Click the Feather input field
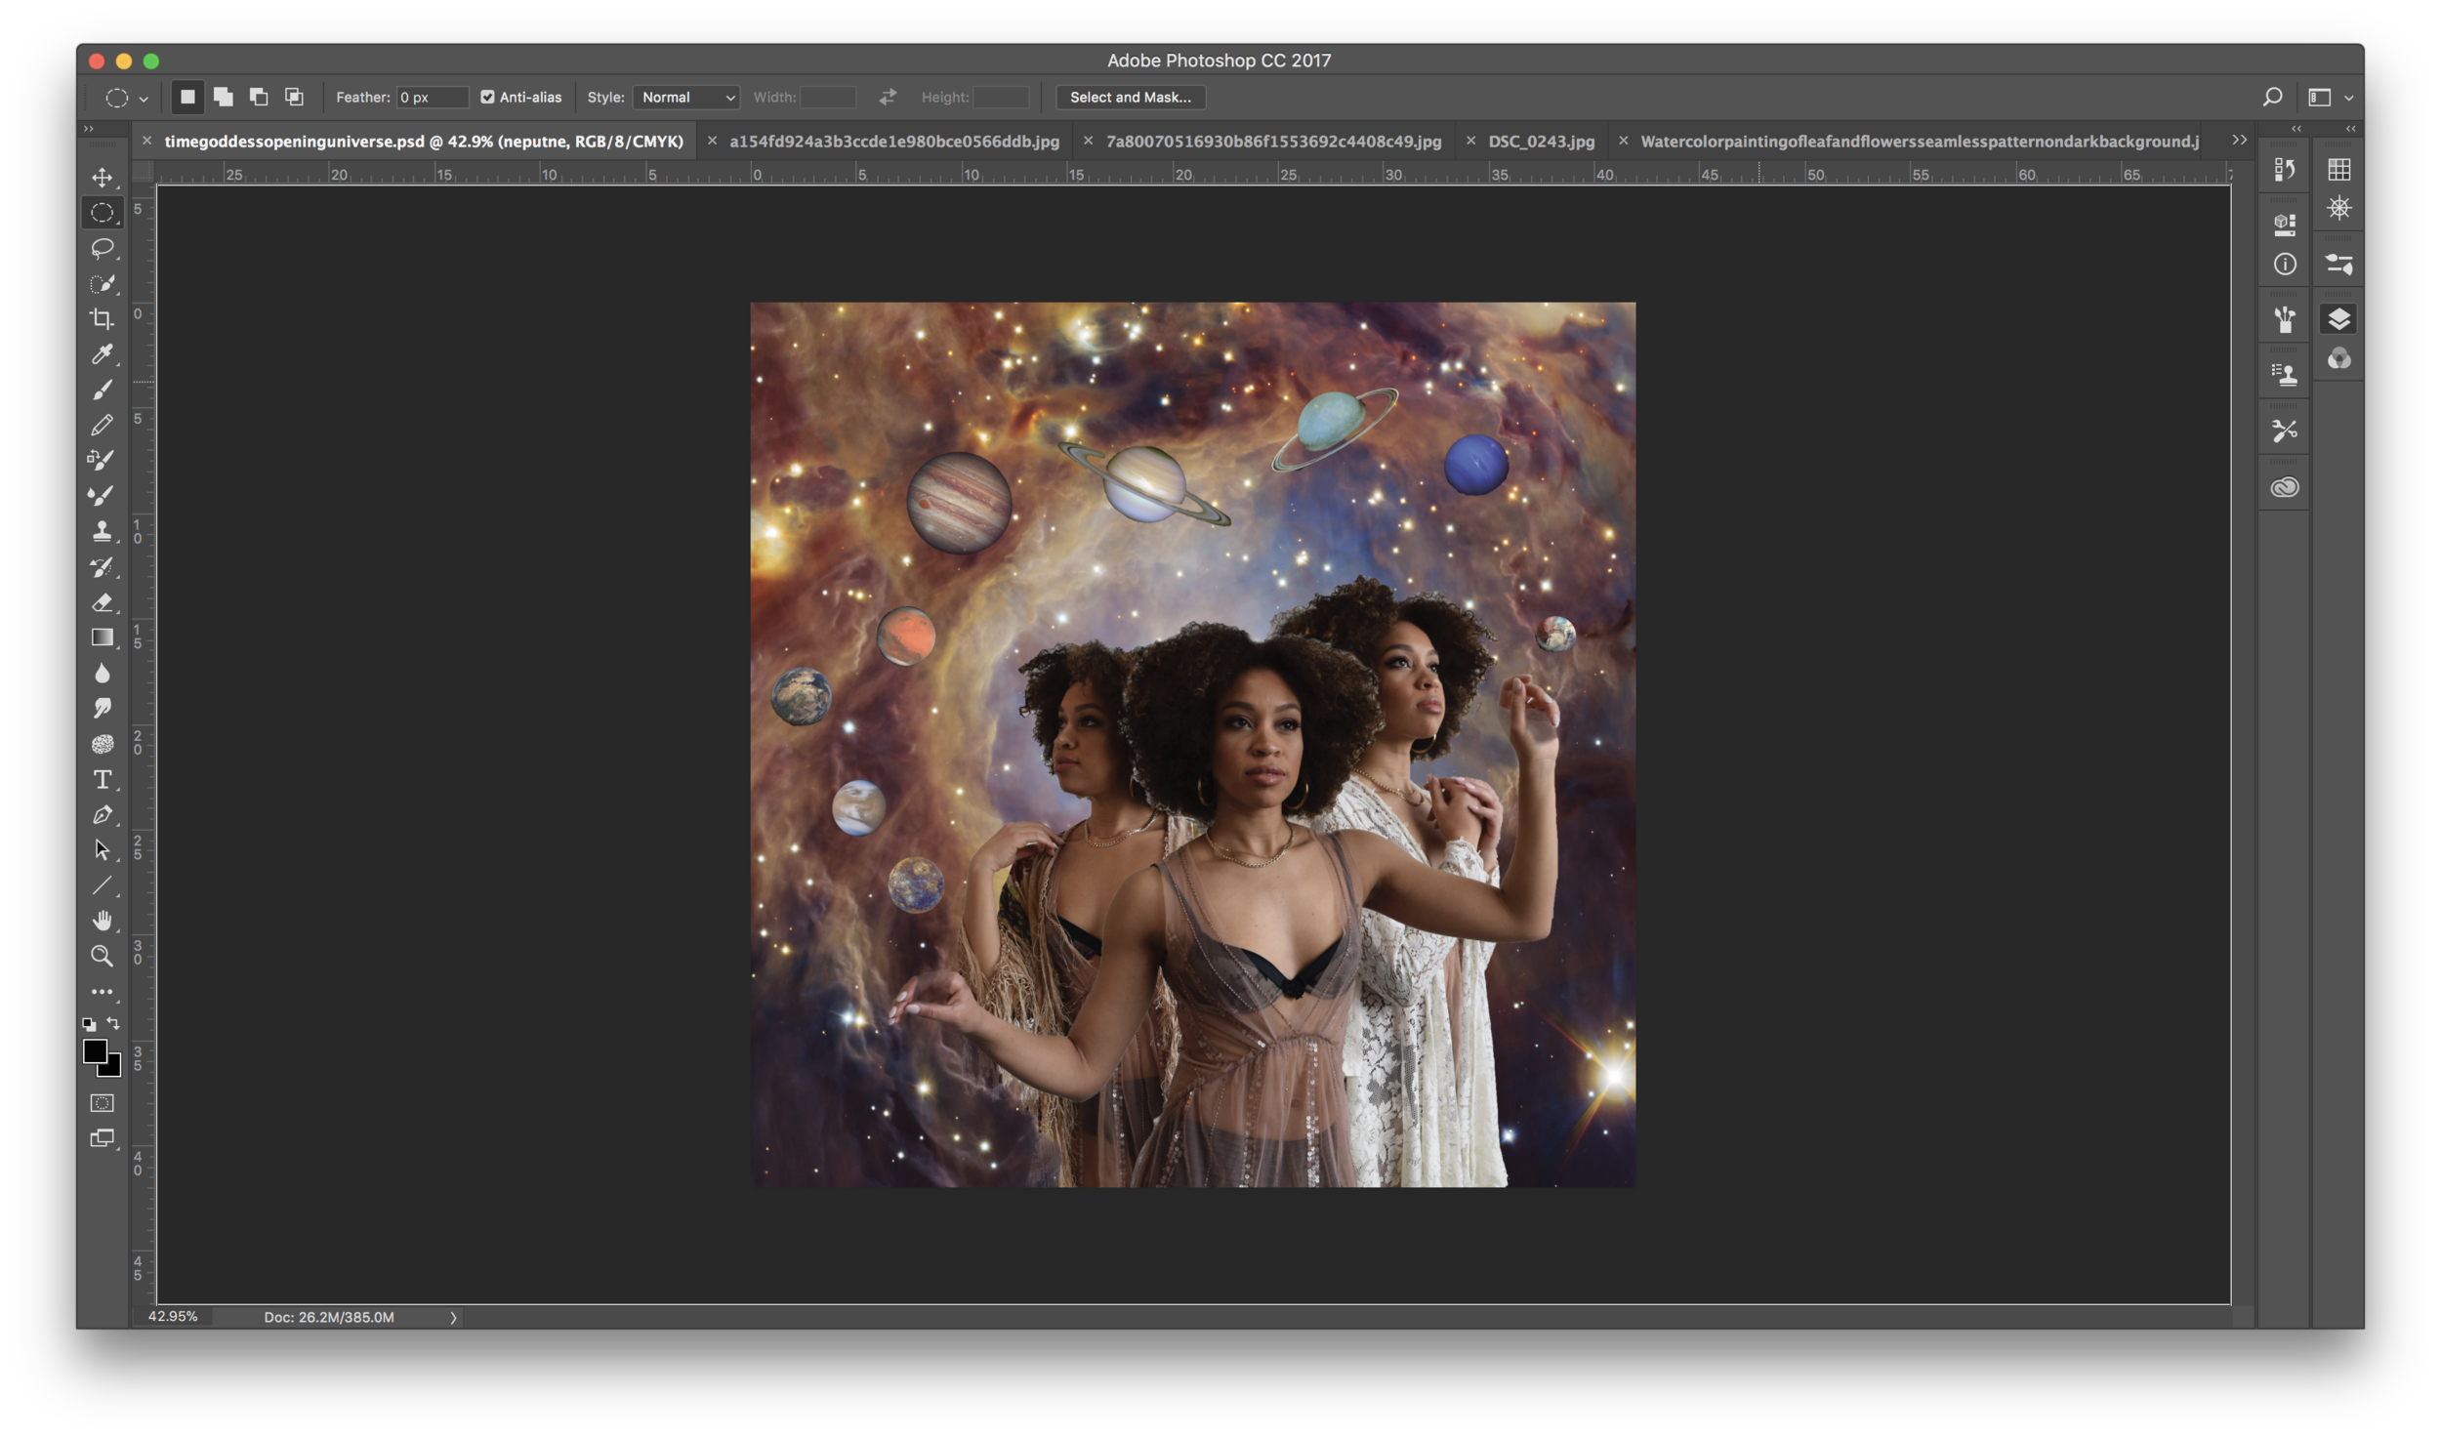The width and height of the screenshot is (2441, 1438). [433, 97]
